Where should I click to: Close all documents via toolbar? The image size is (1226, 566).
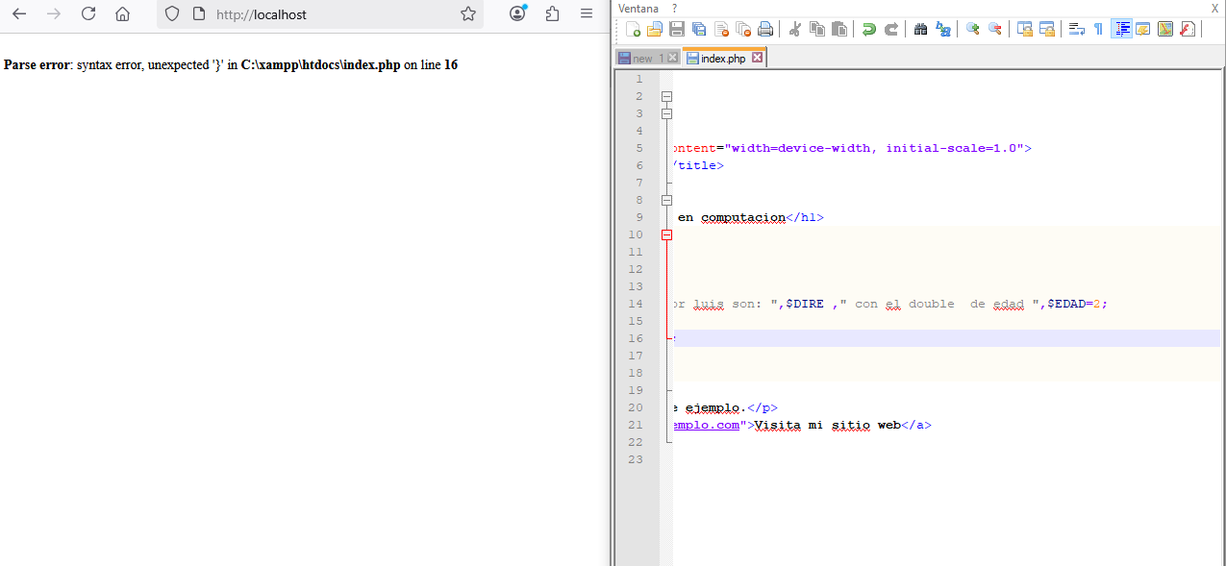743,29
